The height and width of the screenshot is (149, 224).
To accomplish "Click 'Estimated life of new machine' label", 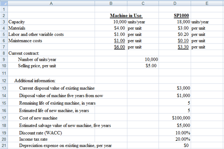I will pyautogui.click(x=54, y=110).
